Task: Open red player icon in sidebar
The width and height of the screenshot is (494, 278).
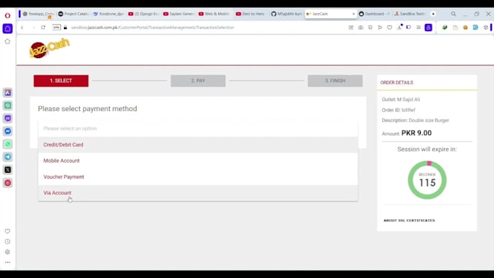Action: click(7, 183)
